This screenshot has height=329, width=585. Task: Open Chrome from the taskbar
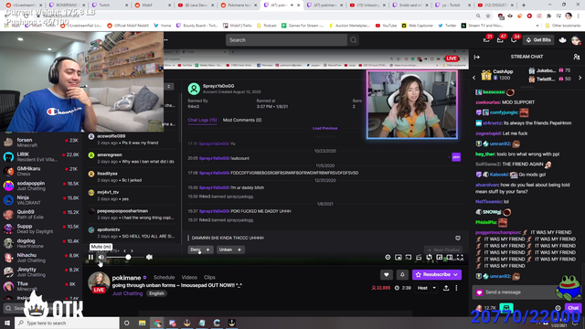[157, 323]
